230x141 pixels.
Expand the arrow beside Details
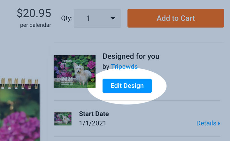point(219,123)
